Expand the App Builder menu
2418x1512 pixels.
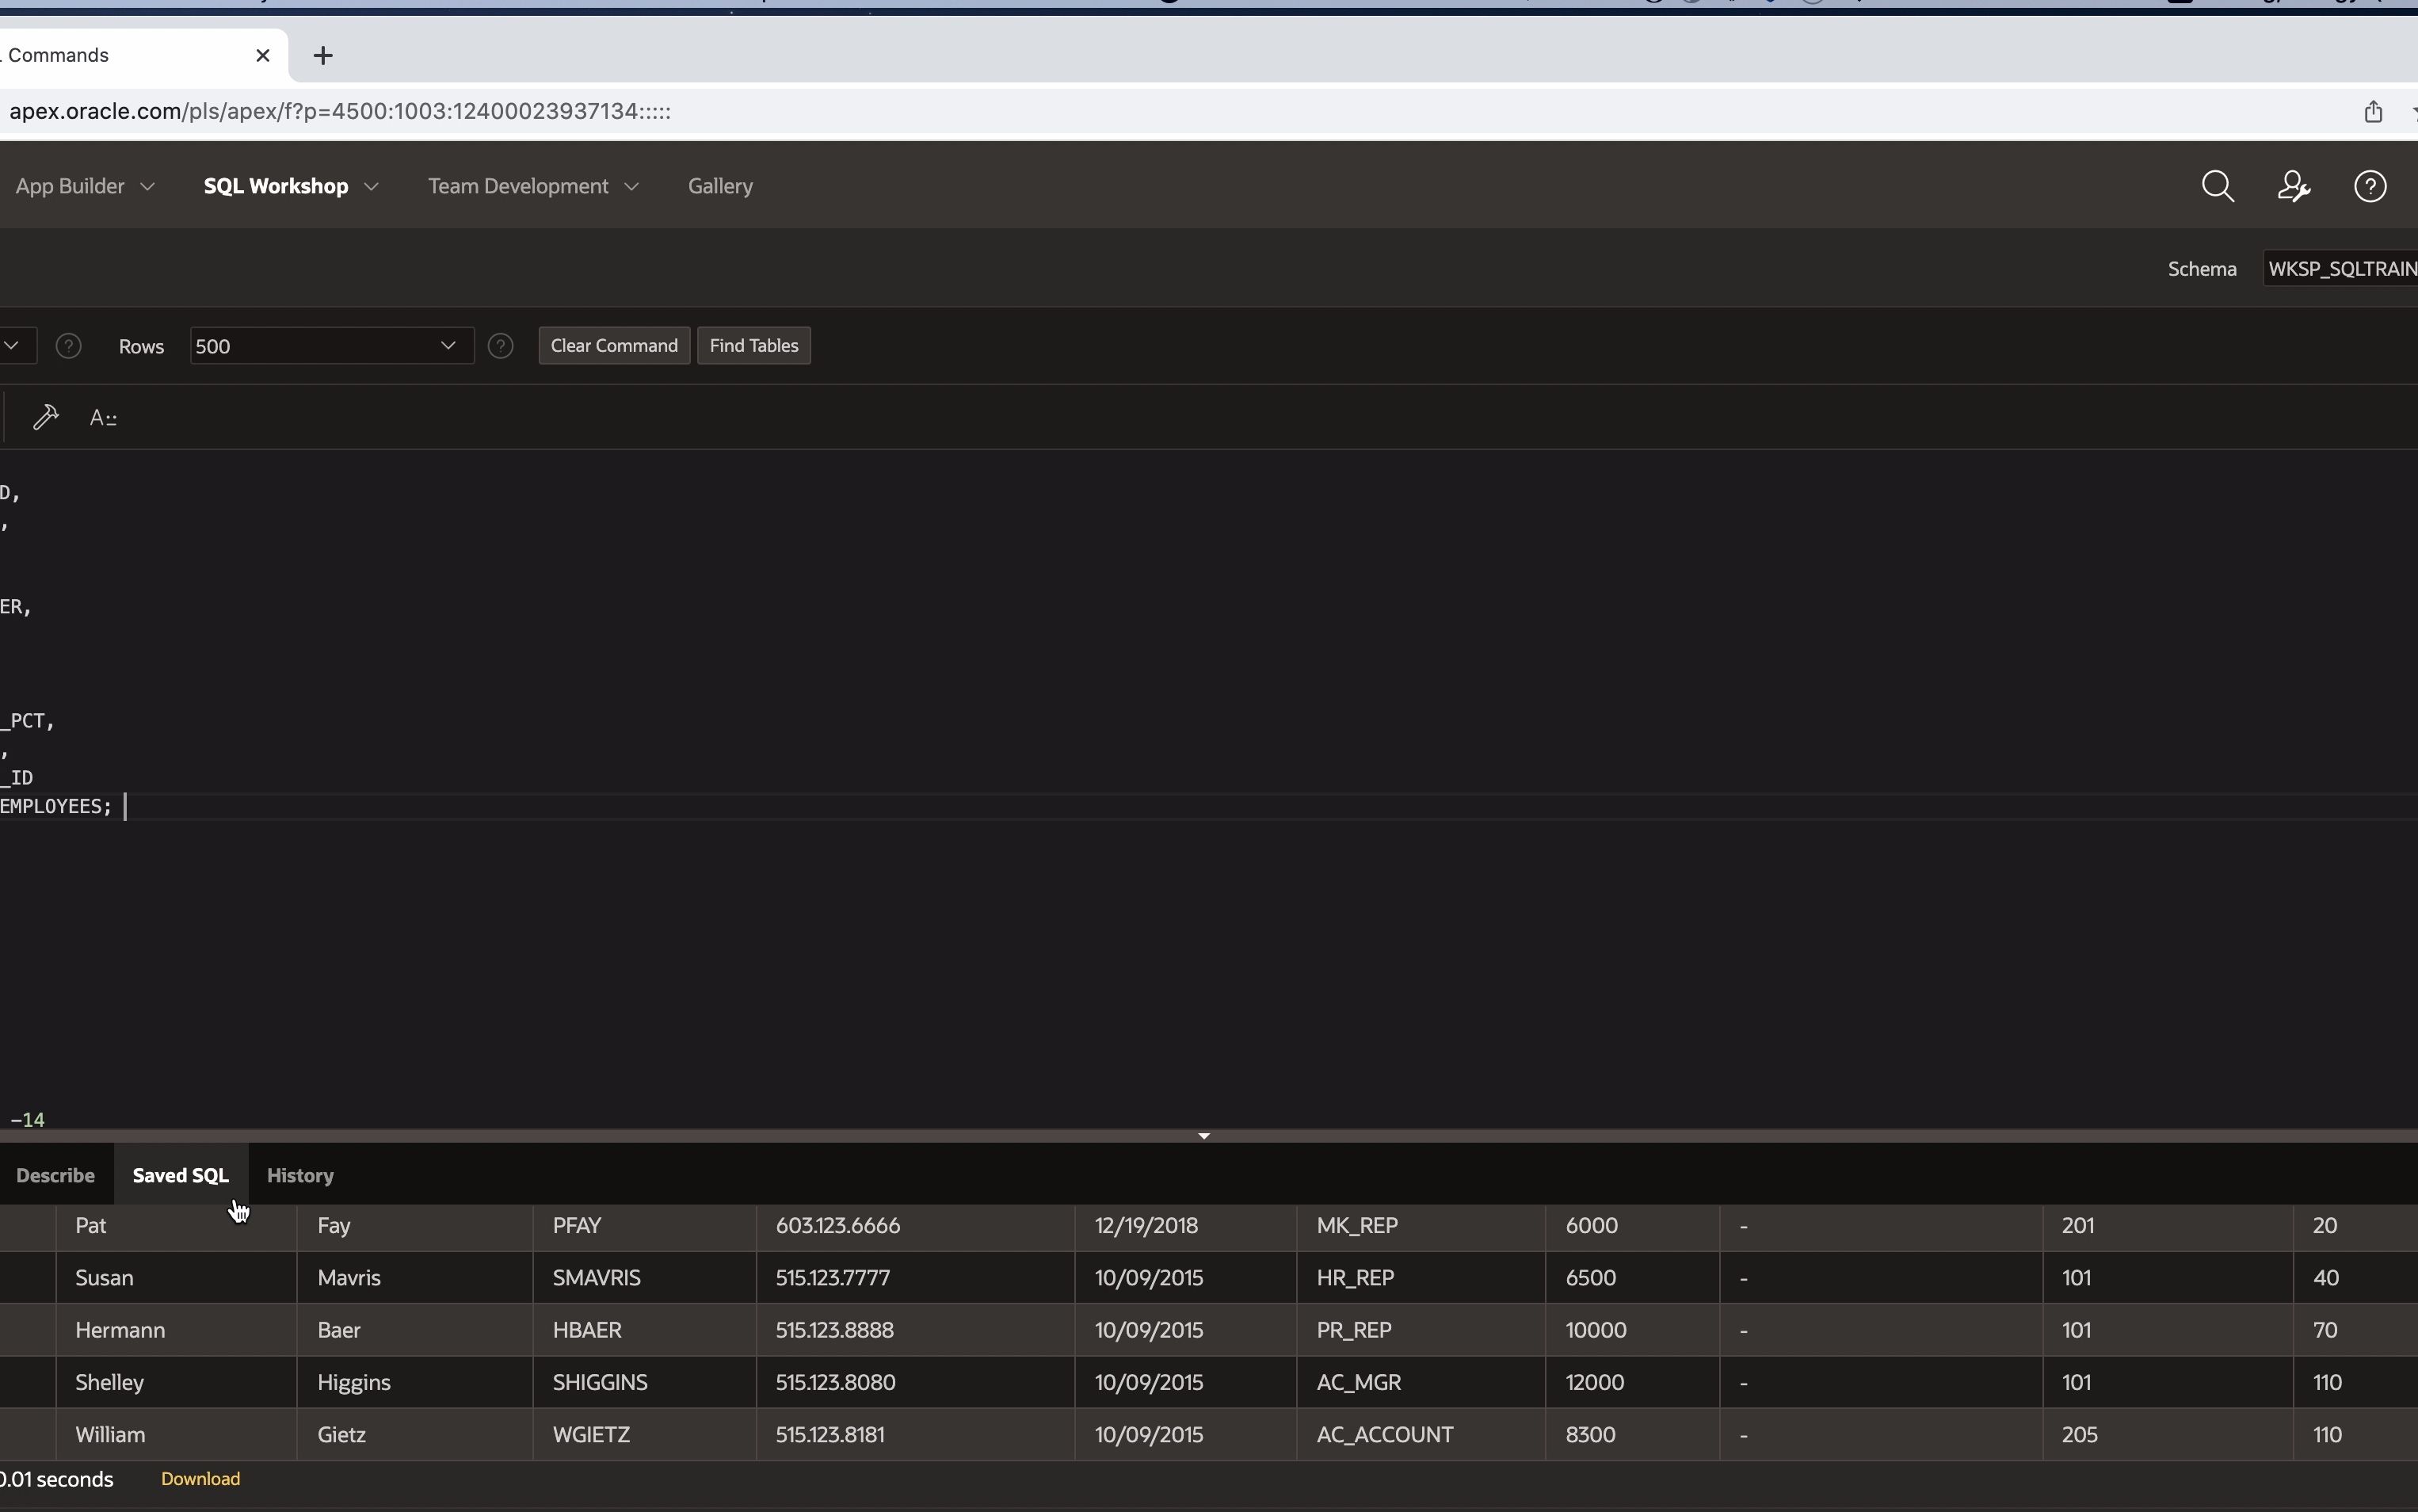point(85,187)
